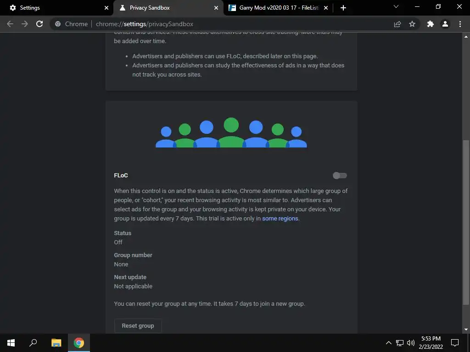The width and height of the screenshot is (470, 352).
Task: Close the Garry Mod FileList tab
Action: click(x=326, y=8)
